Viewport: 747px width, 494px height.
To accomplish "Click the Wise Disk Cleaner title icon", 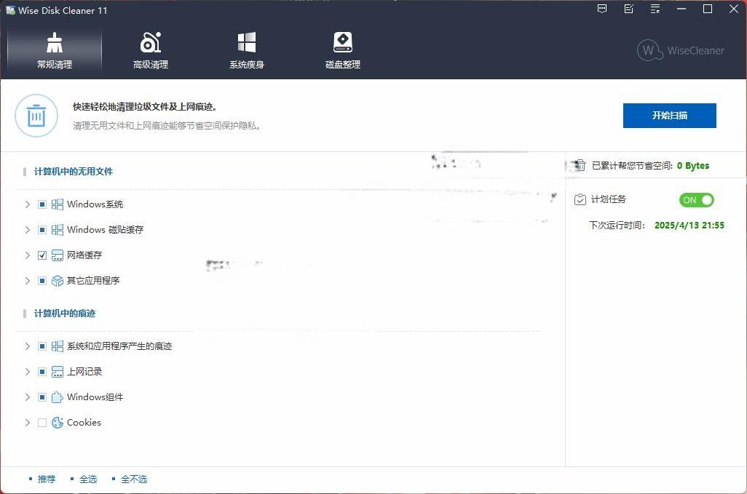I will [10, 10].
